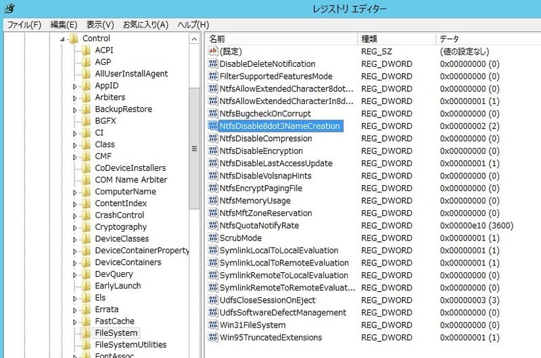Image resolution: width=541 pixels, height=358 pixels.
Task: Select the BGFX folder icon
Action: click(x=87, y=121)
